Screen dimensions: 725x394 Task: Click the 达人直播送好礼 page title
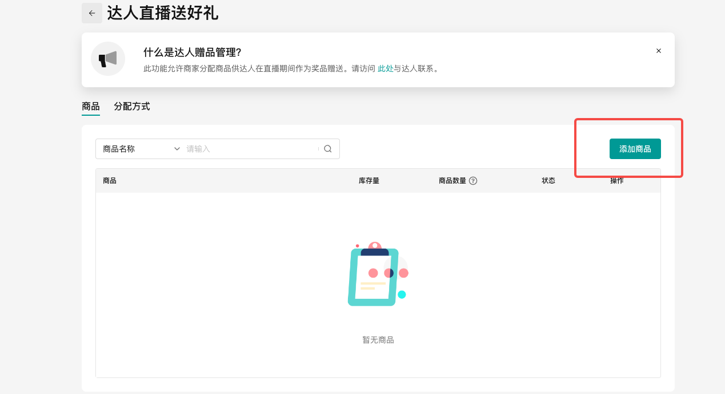click(163, 13)
